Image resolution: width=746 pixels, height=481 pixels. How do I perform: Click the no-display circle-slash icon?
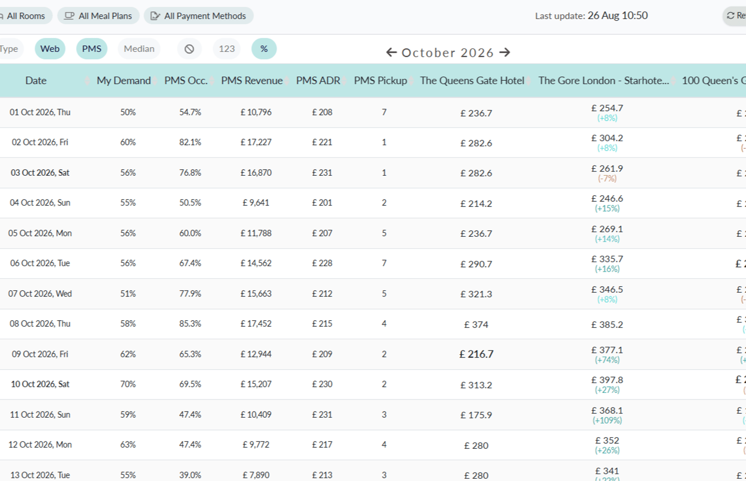189,49
